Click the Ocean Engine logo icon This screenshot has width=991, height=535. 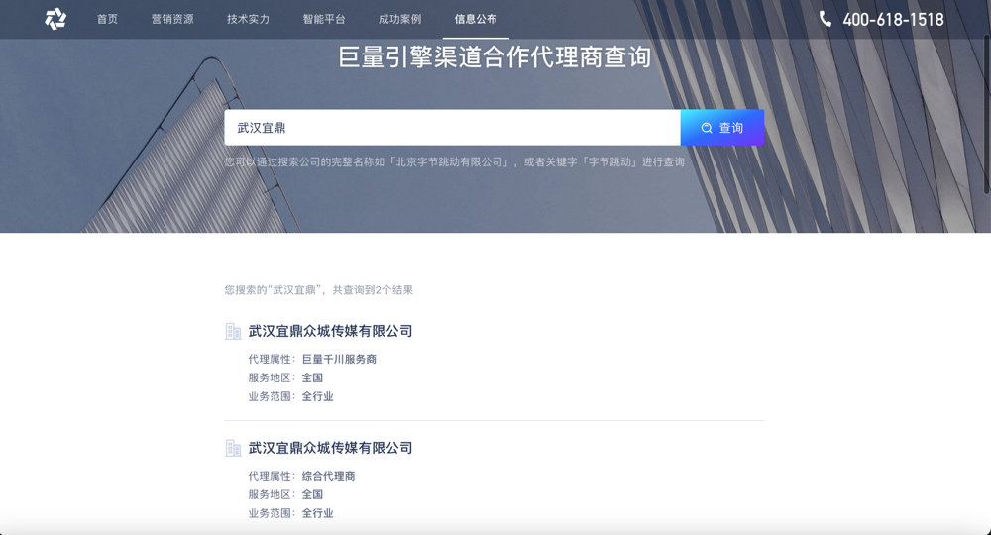point(55,19)
